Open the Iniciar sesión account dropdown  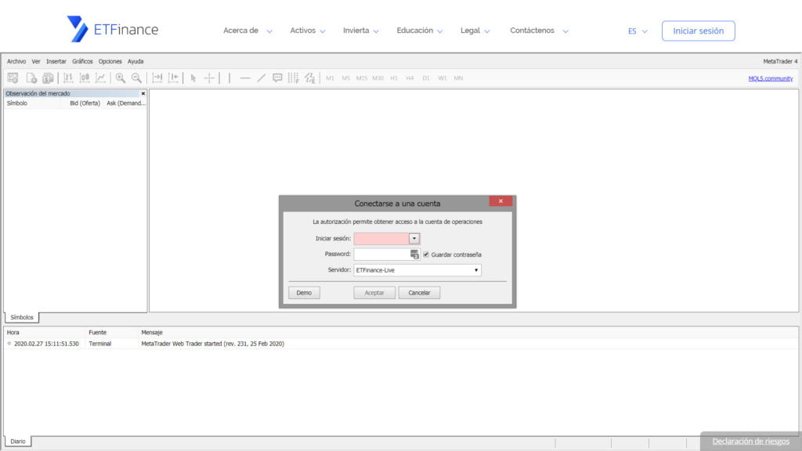point(414,238)
